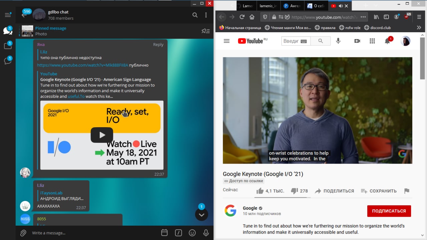427x240 pixels.
Task: Open Яна's avatar beside the video message
Action: (x=25, y=173)
